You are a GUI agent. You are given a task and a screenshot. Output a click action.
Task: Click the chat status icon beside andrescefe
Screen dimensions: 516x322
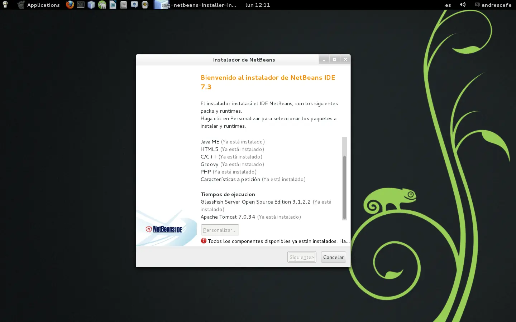pos(477,5)
